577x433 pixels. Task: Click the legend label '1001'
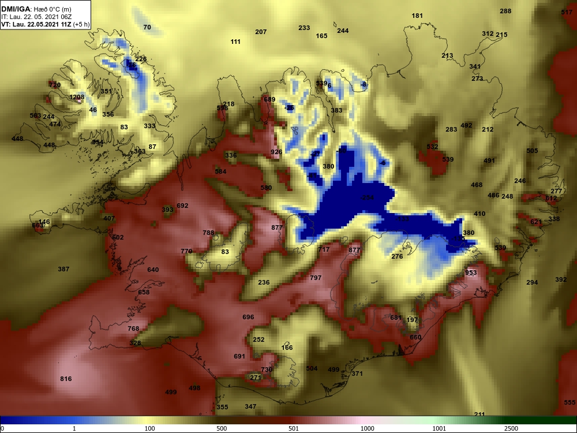[x=439, y=428]
